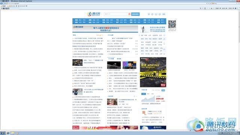Open the LOL game link
Image resolution: width=240 pixels, height=135 pixels.
click(161, 48)
